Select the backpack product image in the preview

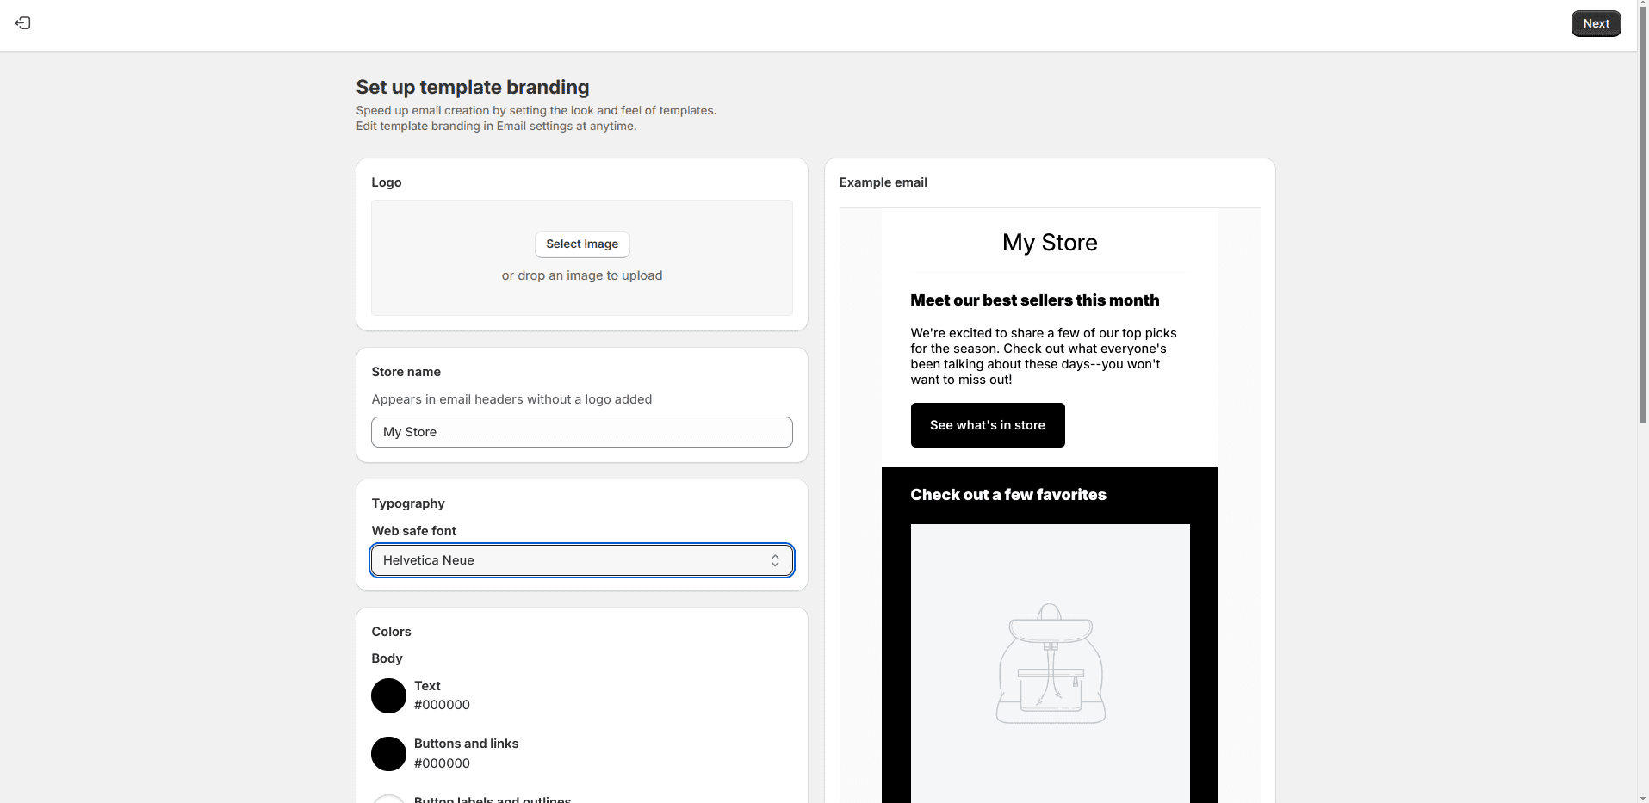[1050, 664]
